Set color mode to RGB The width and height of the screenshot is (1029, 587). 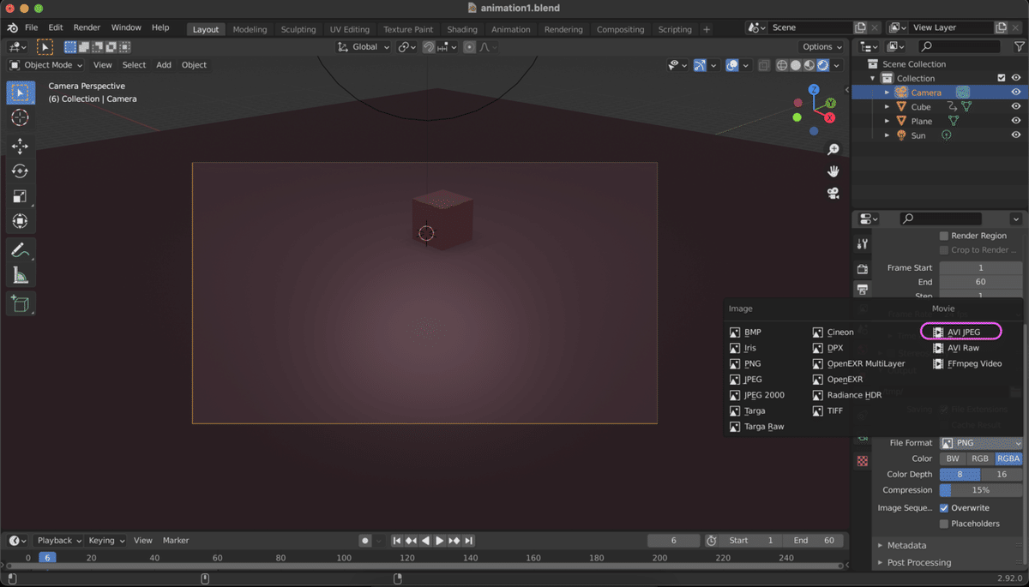click(980, 458)
